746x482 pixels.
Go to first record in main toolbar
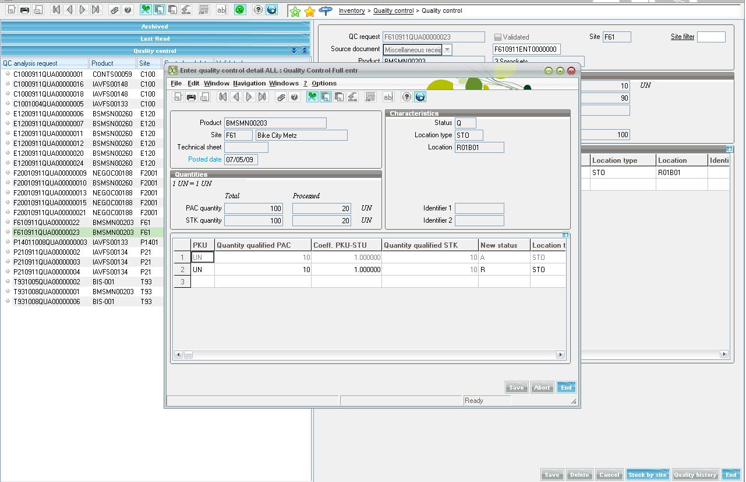point(56,10)
